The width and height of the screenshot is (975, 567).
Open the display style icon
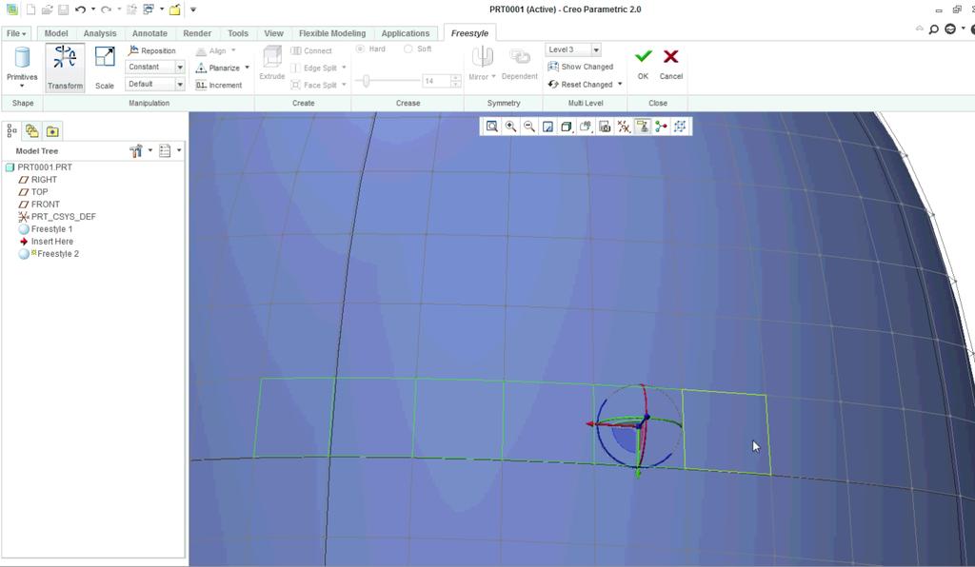567,127
